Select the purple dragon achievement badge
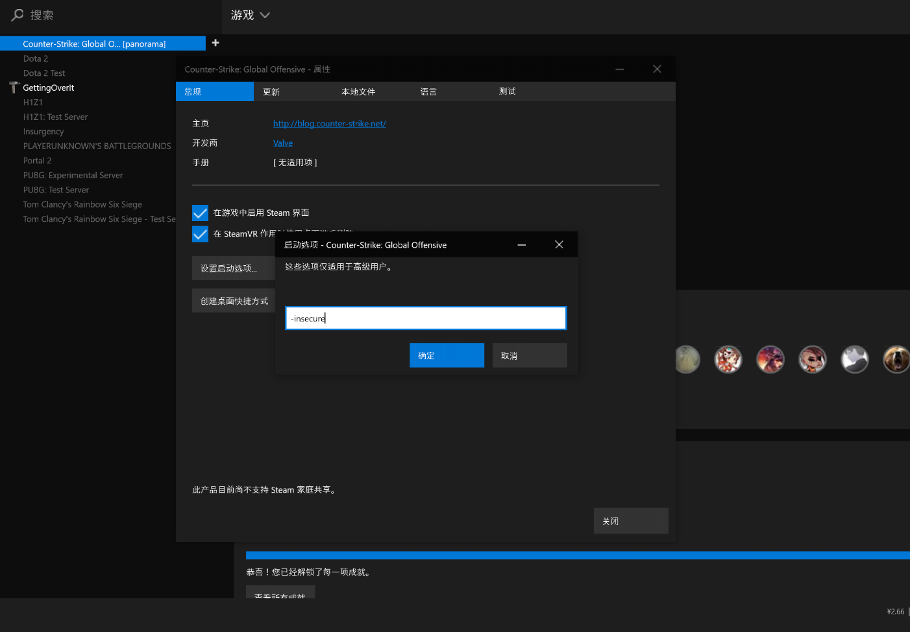 [770, 359]
